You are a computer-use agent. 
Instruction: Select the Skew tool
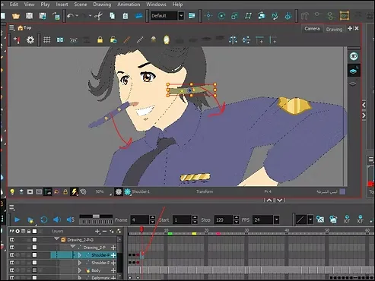248,16
